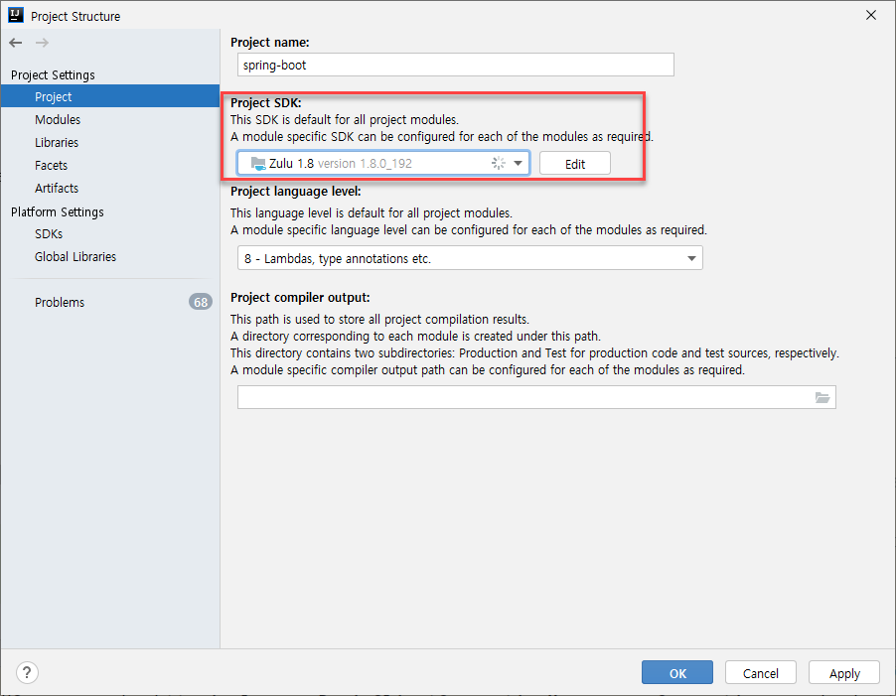Click the Problems count badge 68
896x696 pixels.
(201, 302)
